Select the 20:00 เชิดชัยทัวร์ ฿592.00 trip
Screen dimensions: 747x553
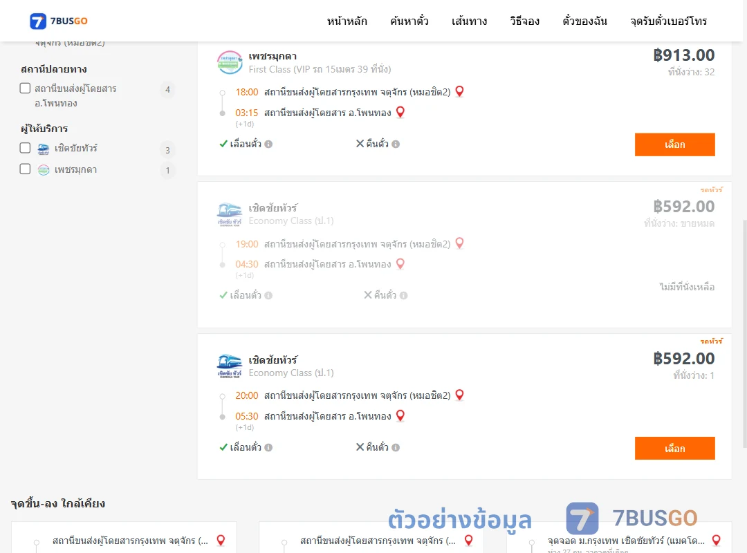[674, 448]
